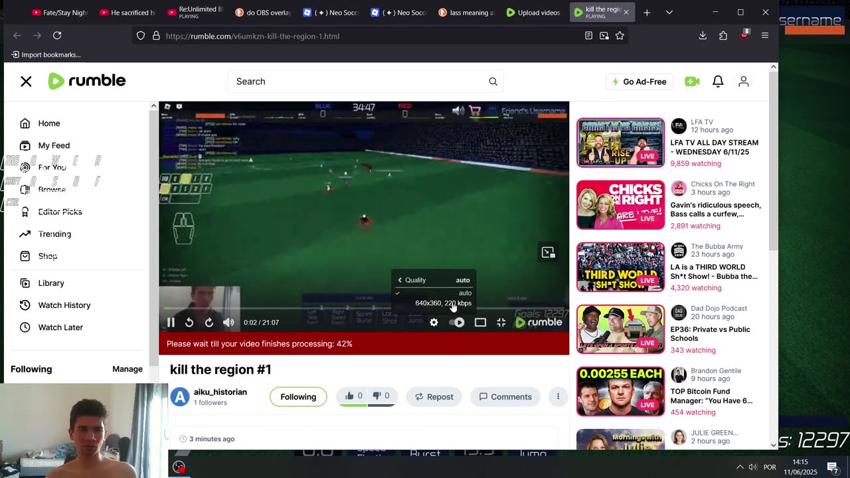Open the Windows notification center

tap(833, 467)
